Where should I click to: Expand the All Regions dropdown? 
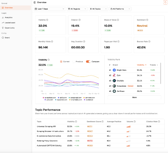77,9
